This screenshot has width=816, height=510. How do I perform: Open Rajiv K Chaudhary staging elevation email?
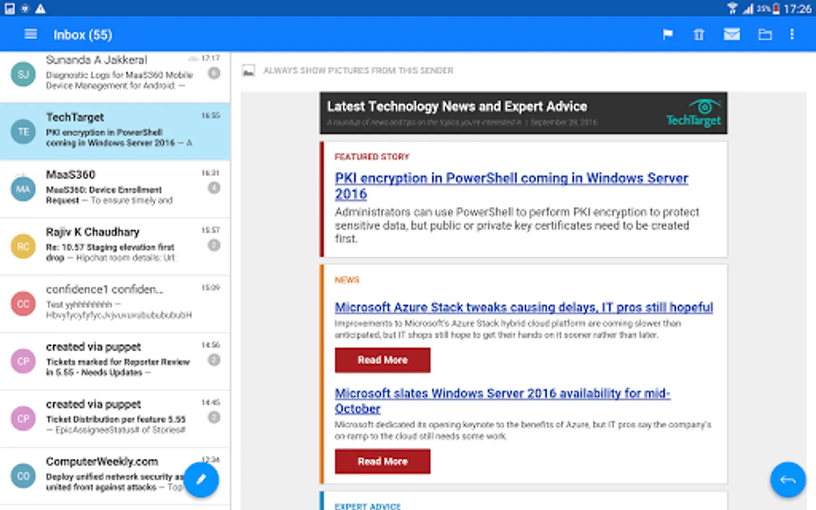pyautogui.click(x=115, y=246)
